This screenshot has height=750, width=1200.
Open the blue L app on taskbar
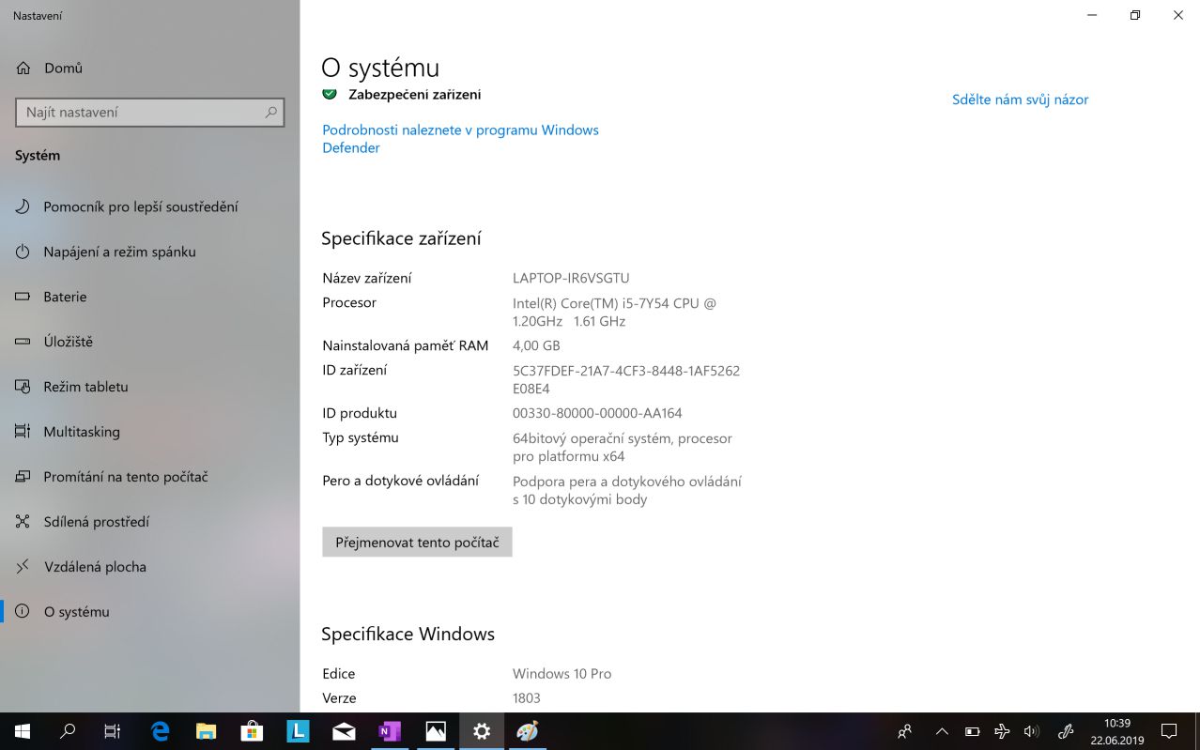click(298, 731)
